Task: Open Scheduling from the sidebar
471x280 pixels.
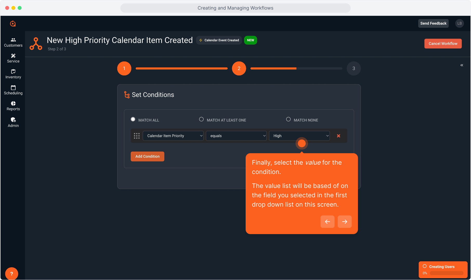Action: [x=13, y=90]
